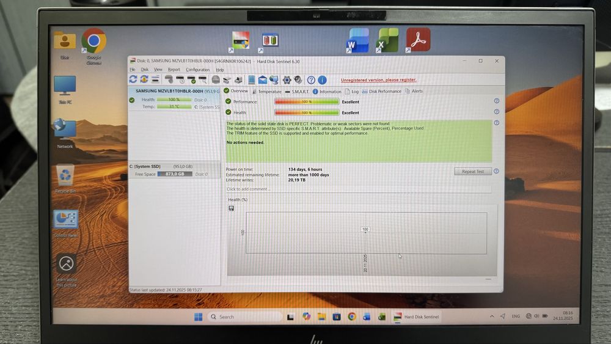The image size is (611, 344).
Task: Click Hard Disk Sentinel taskbar button
Action: tap(416, 317)
